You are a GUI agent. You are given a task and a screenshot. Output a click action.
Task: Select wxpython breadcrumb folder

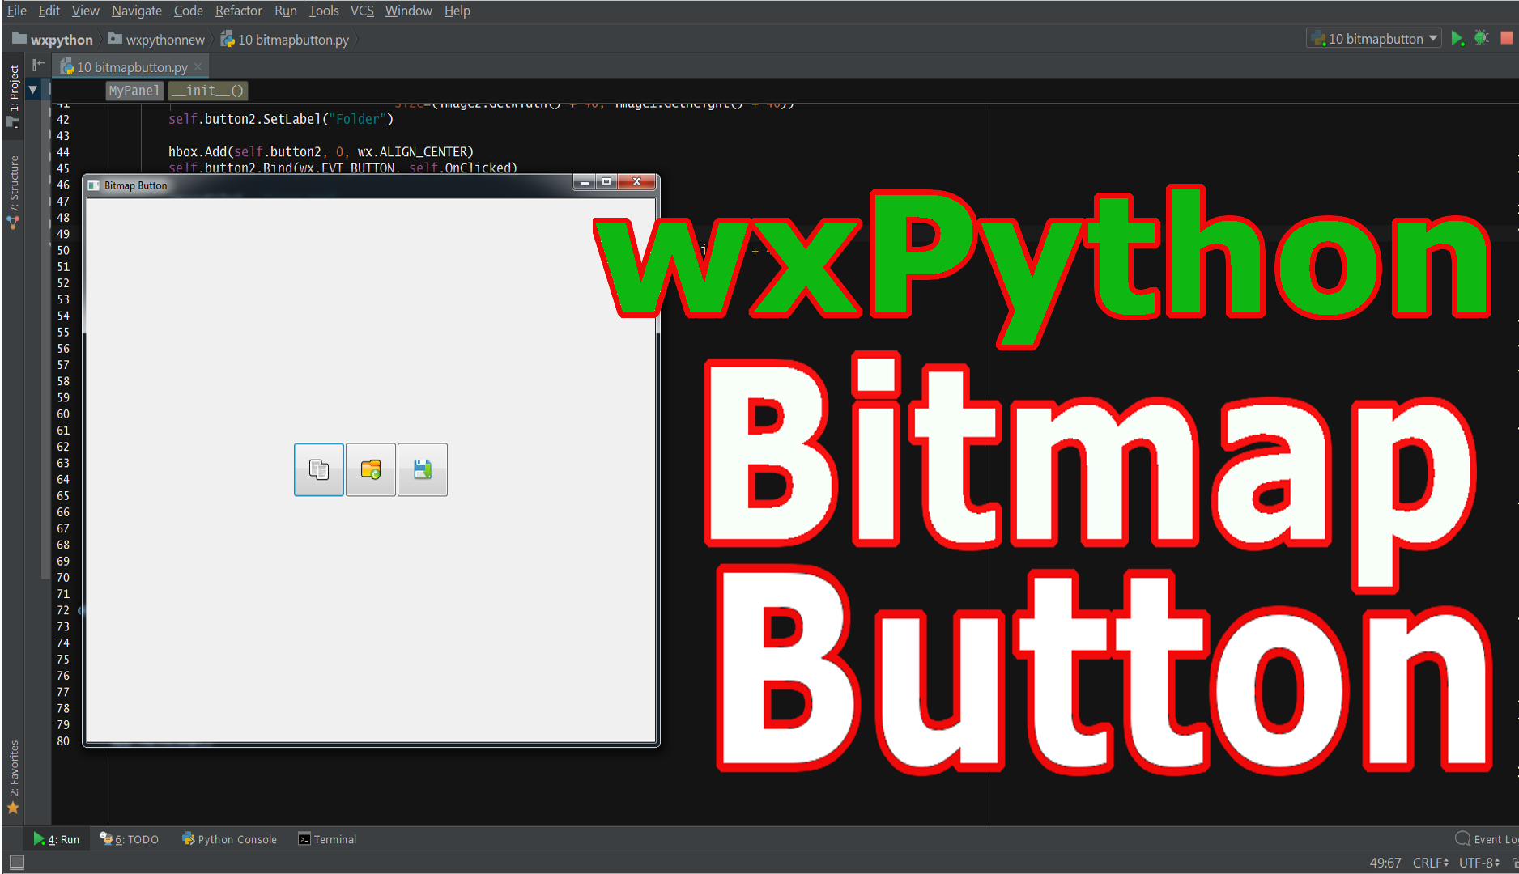point(53,40)
